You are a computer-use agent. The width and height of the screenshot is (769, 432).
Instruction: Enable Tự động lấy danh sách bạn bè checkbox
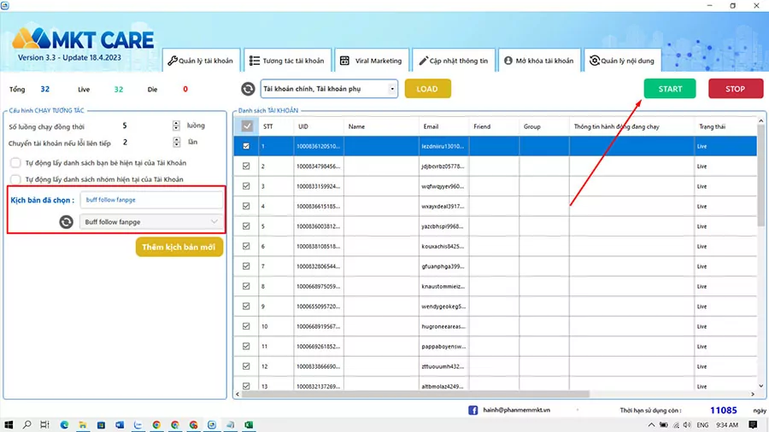tap(16, 162)
